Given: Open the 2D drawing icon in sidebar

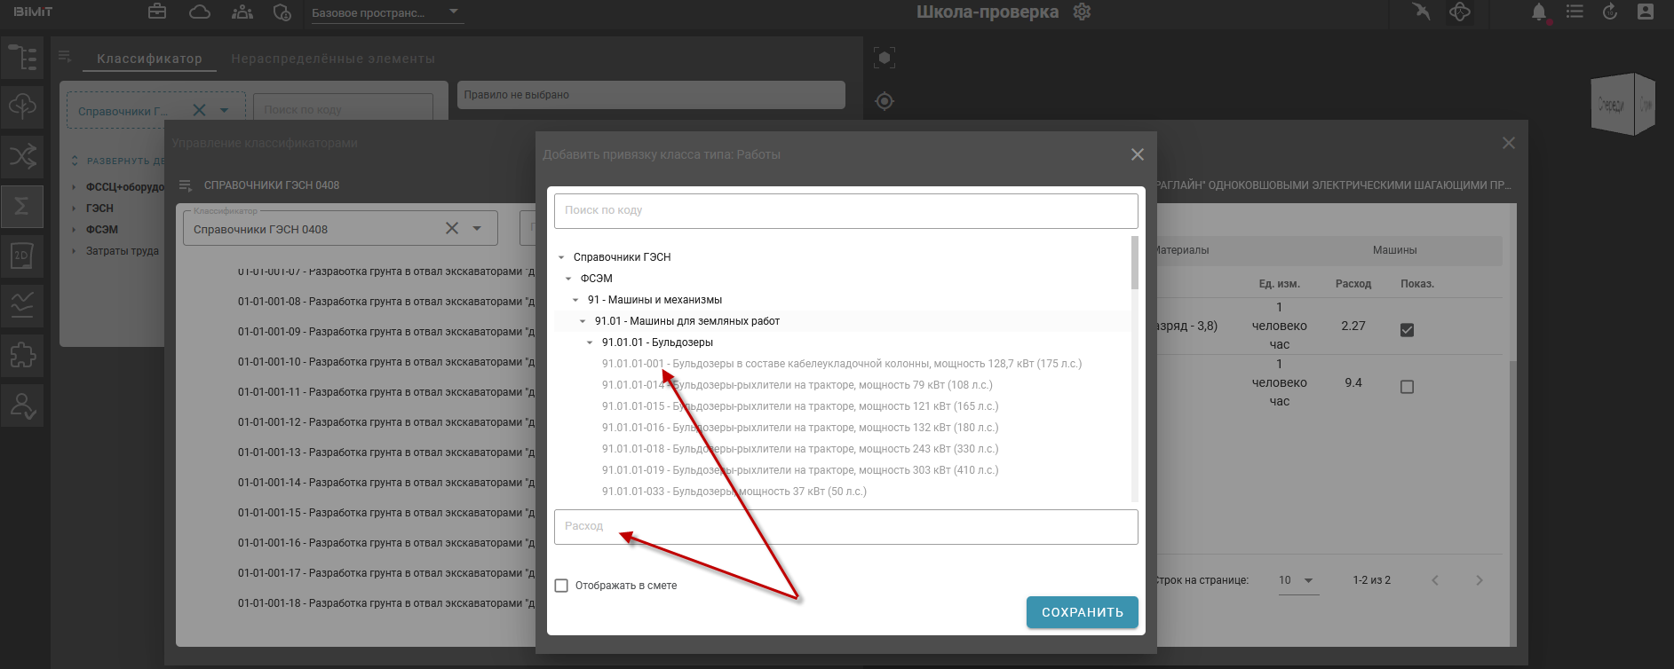Looking at the screenshot, I should point(22,256).
